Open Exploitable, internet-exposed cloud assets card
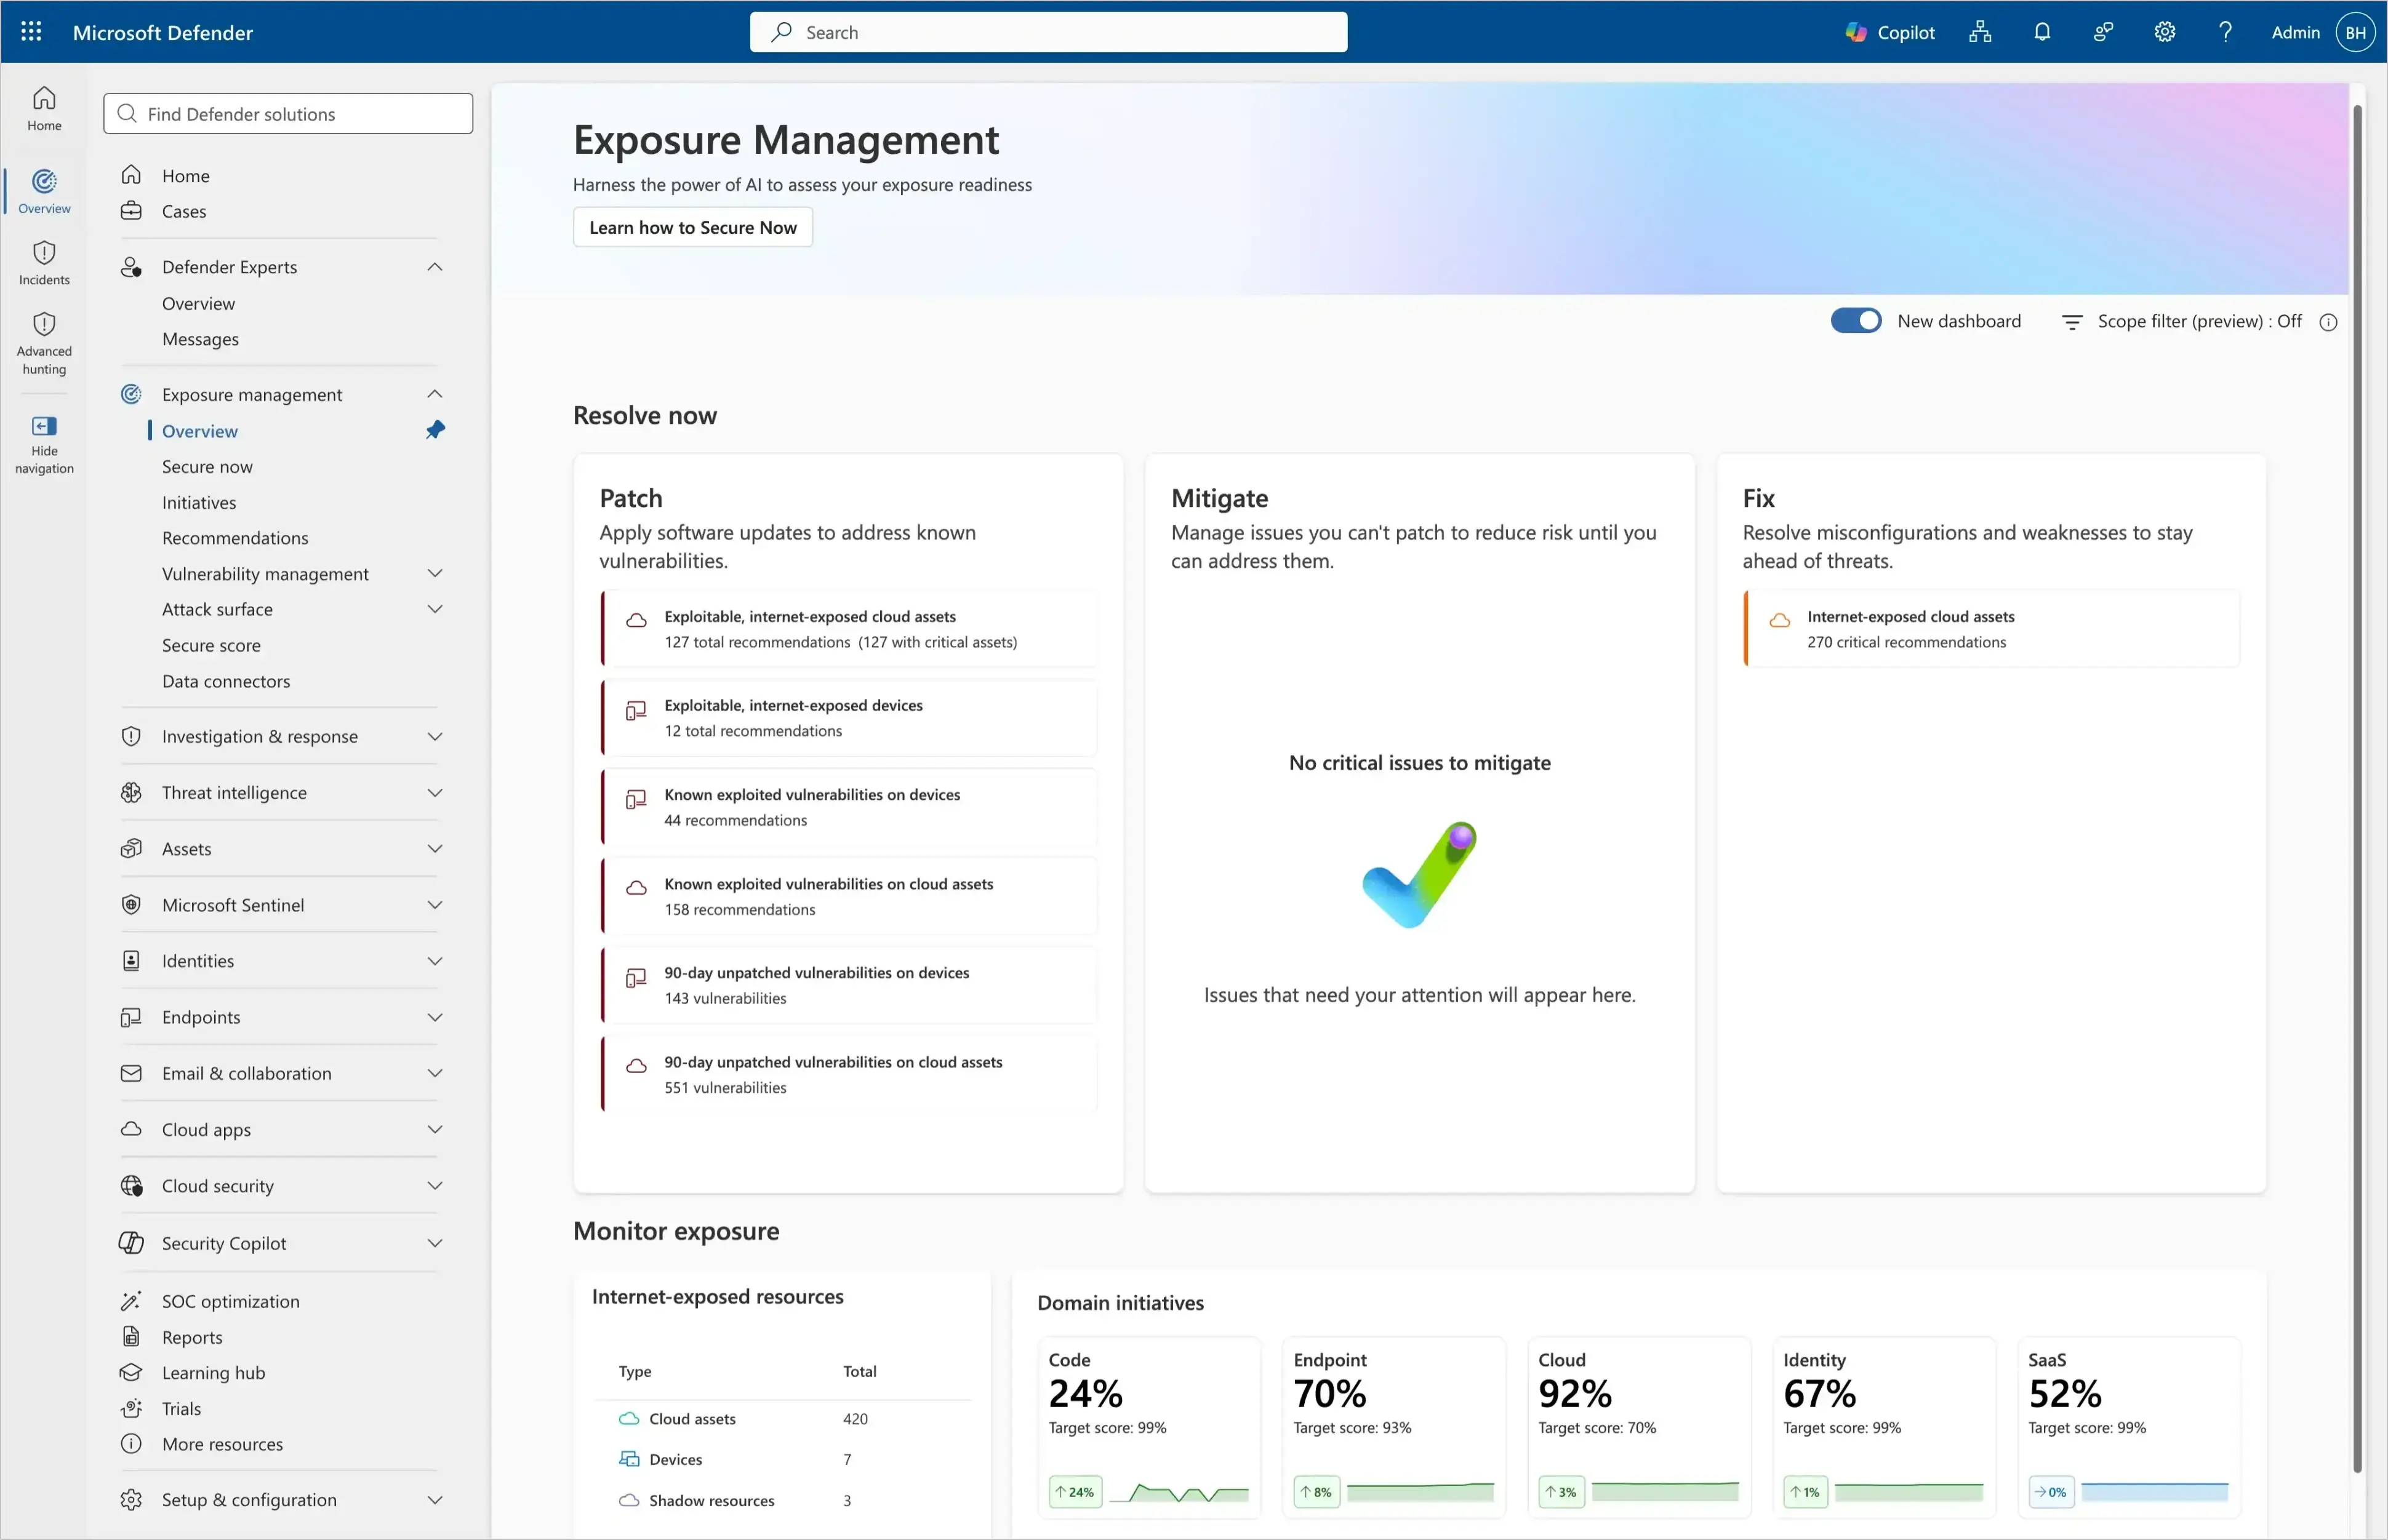 848,629
